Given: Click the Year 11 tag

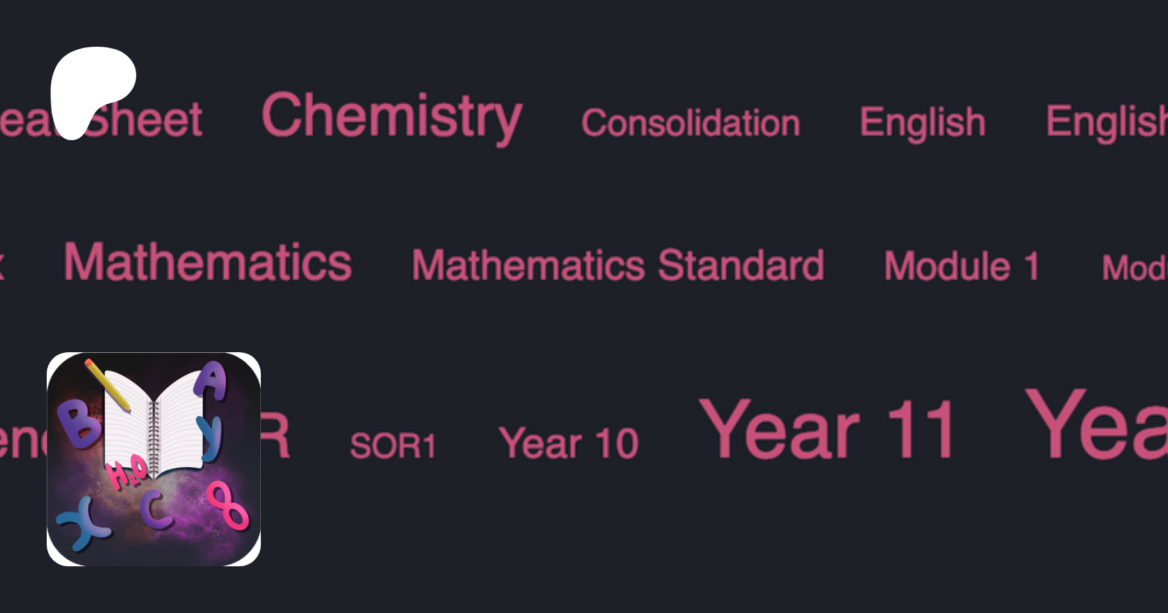Looking at the screenshot, I should 827,429.
